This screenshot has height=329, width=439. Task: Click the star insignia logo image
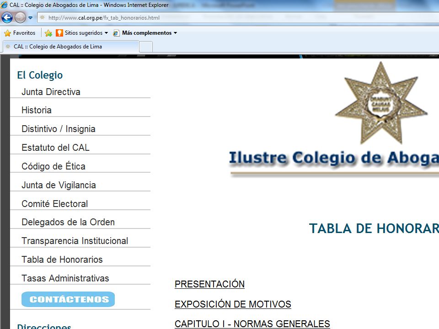[x=381, y=103]
